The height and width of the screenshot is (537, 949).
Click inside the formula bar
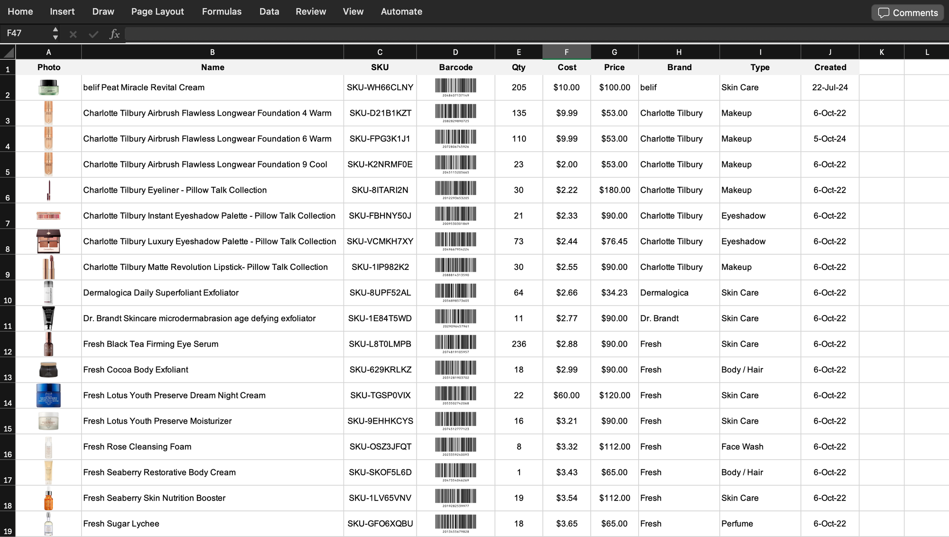[536, 34]
